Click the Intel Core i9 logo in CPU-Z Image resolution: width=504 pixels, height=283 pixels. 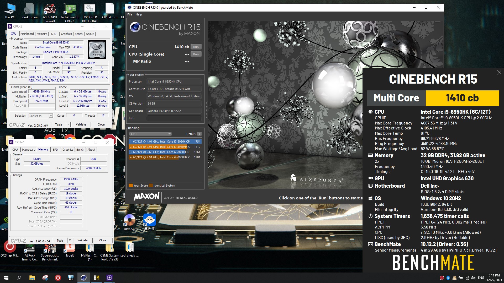[x=97, y=49]
